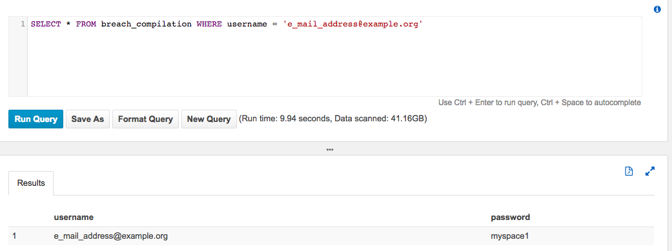This screenshot has width=672, height=251.
Task: Open Save As dialog
Action: (x=88, y=119)
